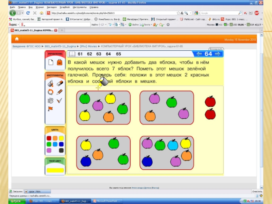272x204 pixels.
Task: Click the Войти button in Yandex bar
Action: [x=133, y=24]
